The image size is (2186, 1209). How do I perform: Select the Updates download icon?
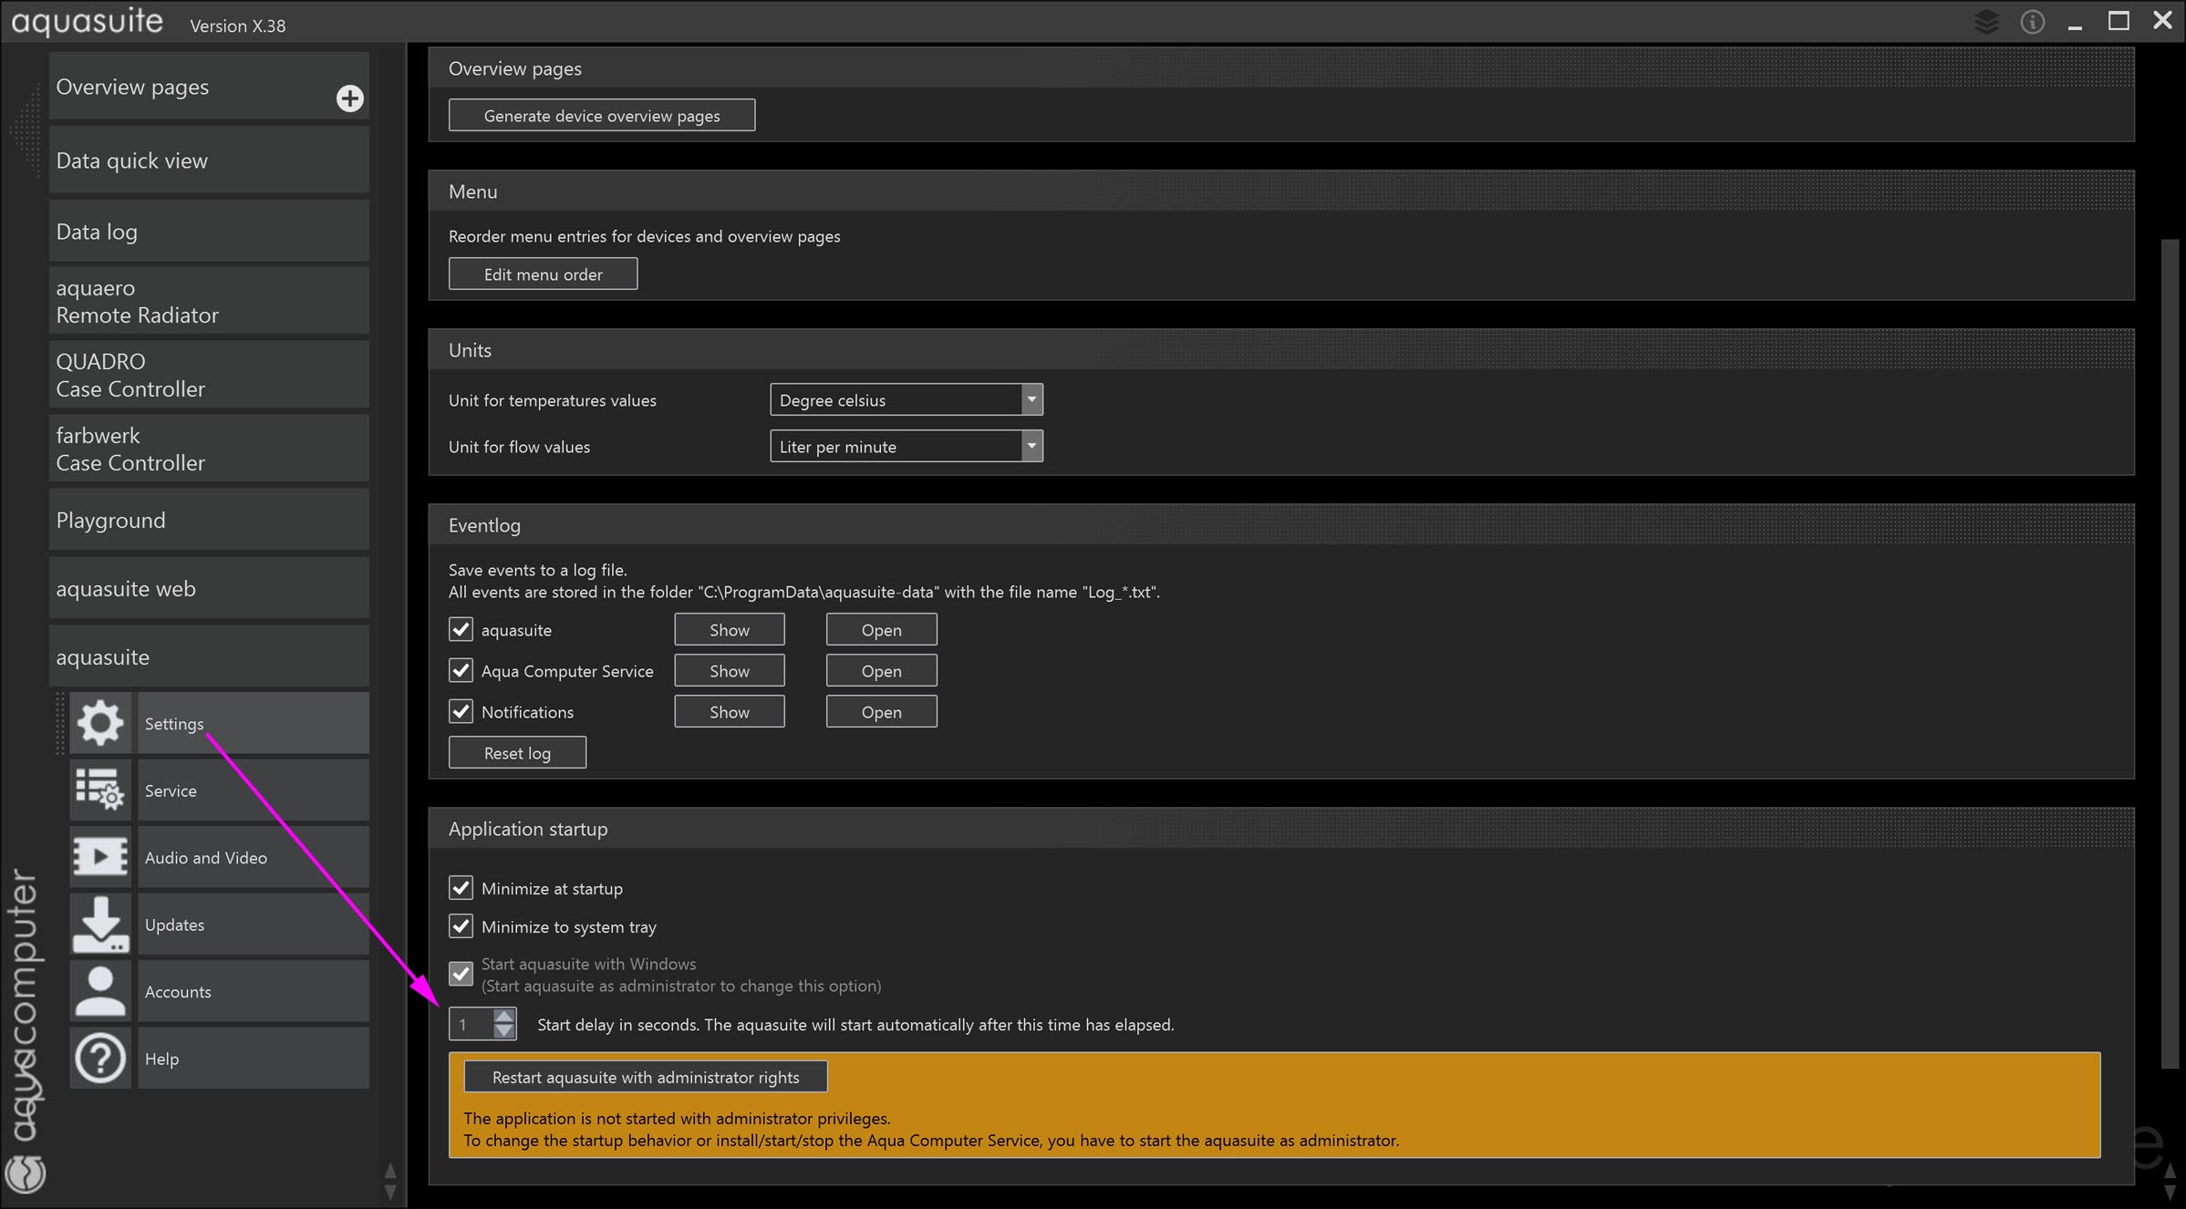coord(99,924)
